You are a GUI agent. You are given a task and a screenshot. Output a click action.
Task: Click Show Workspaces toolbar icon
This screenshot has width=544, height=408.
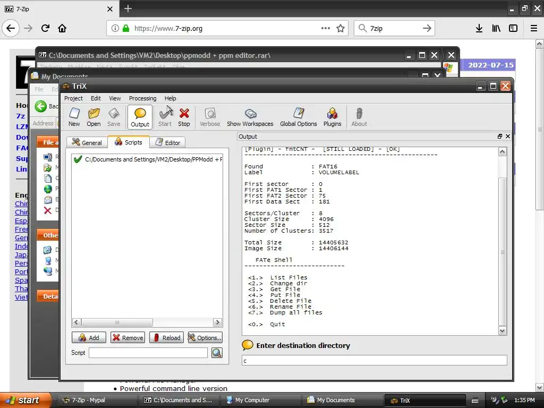click(250, 117)
